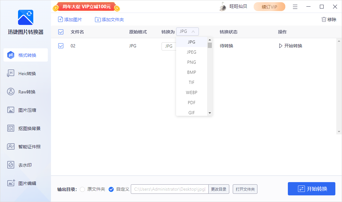Image resolution: width=342 pixels, height=202 pixels.
Task: Open the hamburger menu
Action: 295,6
